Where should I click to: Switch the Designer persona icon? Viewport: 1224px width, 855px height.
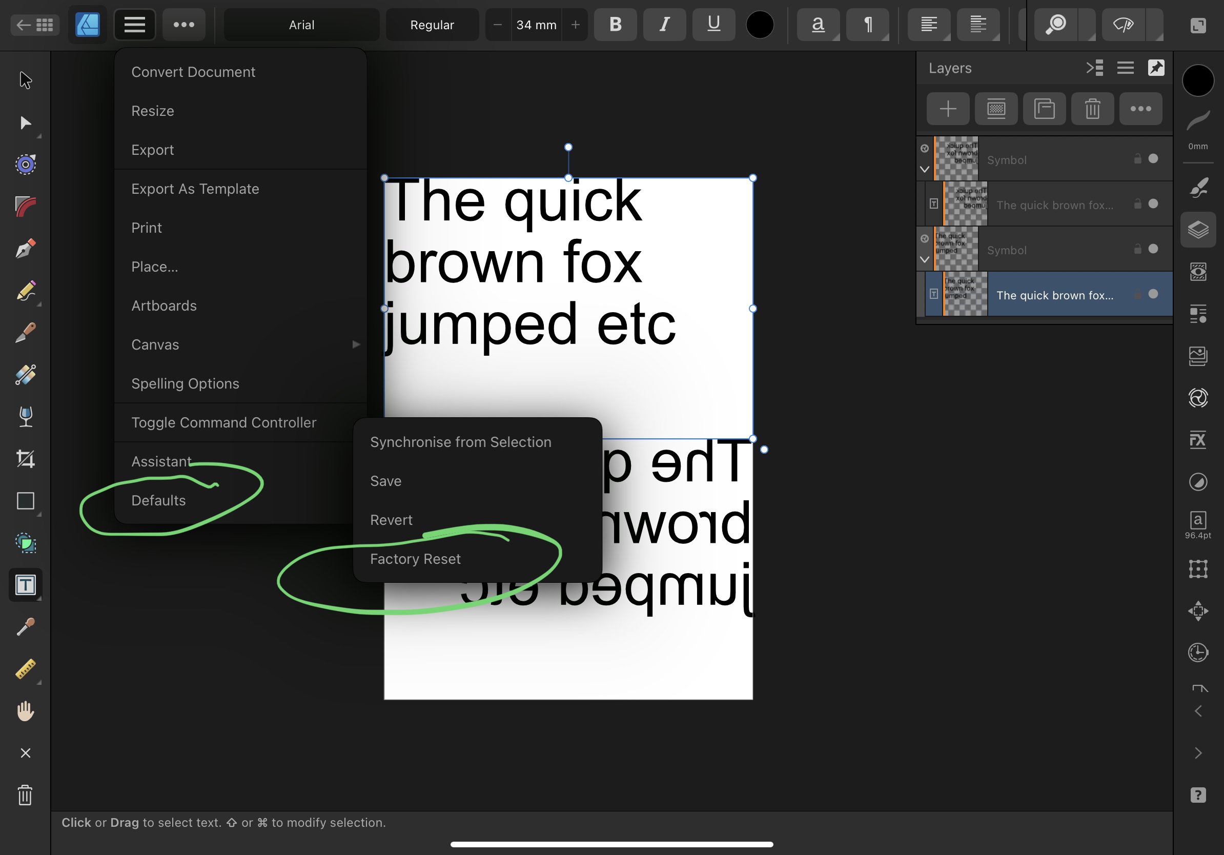88,25
